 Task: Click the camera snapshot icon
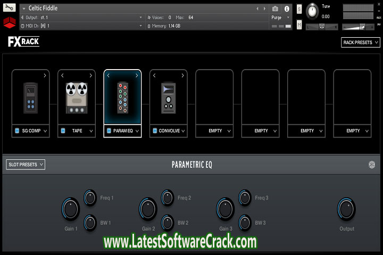coord(275,9)
